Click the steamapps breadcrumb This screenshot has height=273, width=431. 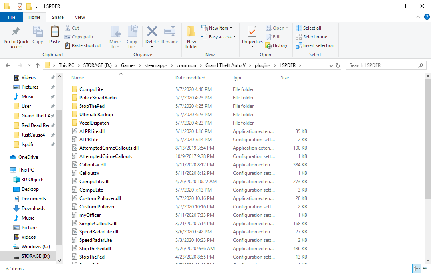(156, 65)
